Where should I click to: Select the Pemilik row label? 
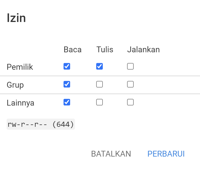pyautogui.click(x=20, y=67)
